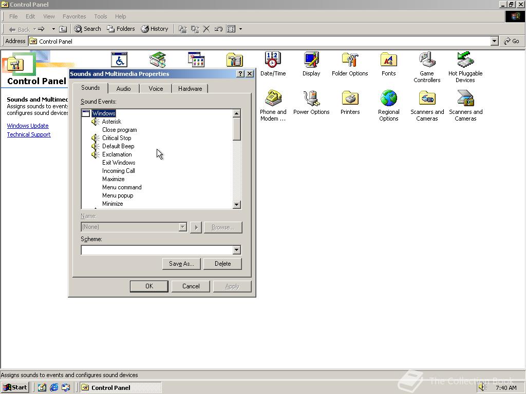Image resolution: width=526 pixels, height=394 pixels.
Task: Select the Default Beep sound event
Action: pos(118,146)
